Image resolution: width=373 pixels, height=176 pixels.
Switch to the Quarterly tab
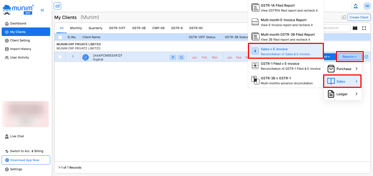point(95,28)
